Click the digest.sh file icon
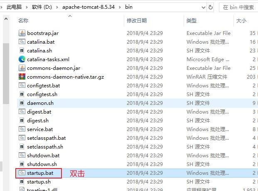Screen dimensions: 258x191 pos(22,120)
